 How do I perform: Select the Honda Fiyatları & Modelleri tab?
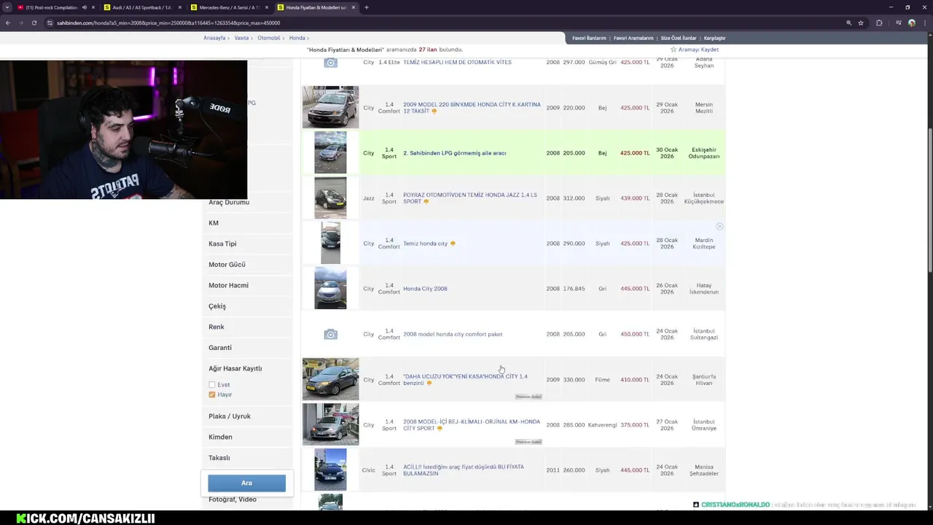pos(316,7)
